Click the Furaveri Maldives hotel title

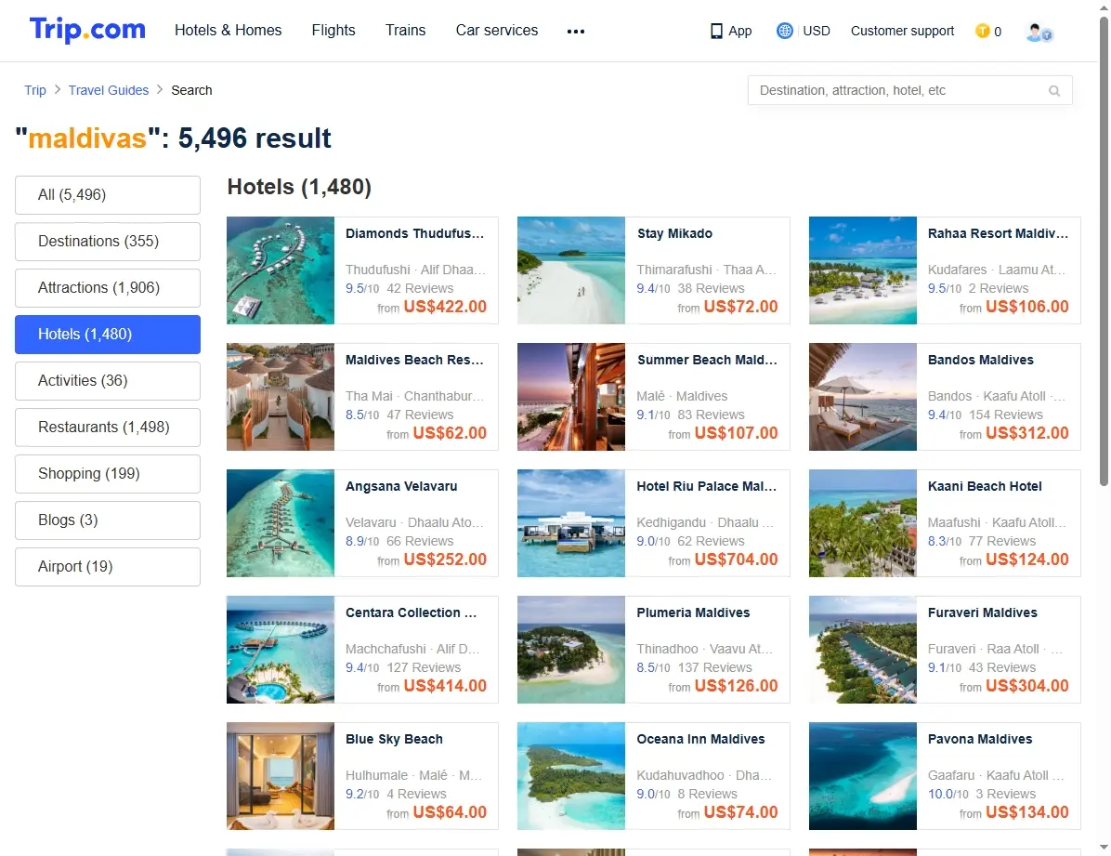click(x=983, y=612)
